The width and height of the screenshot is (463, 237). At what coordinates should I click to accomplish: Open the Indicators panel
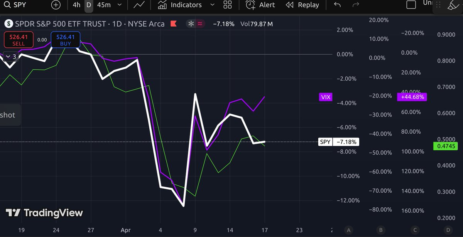click(180, 5)
